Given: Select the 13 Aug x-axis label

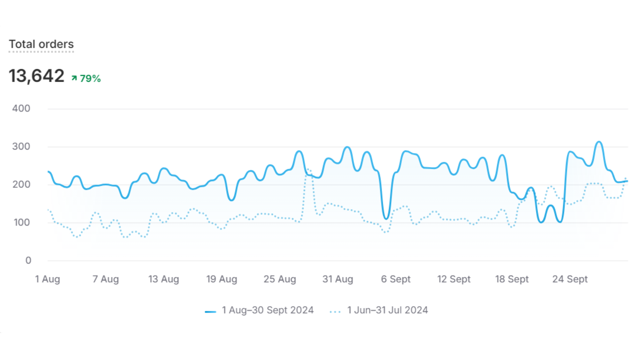Looking at the screenshot, I should [x=163, y=279].
